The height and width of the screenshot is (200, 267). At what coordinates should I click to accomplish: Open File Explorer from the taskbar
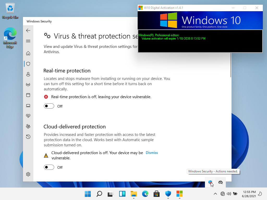click(134, 194)
